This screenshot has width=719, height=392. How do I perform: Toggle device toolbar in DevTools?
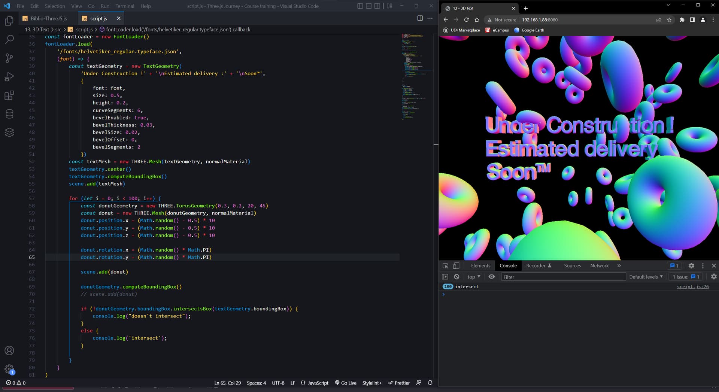pos(456,265)
